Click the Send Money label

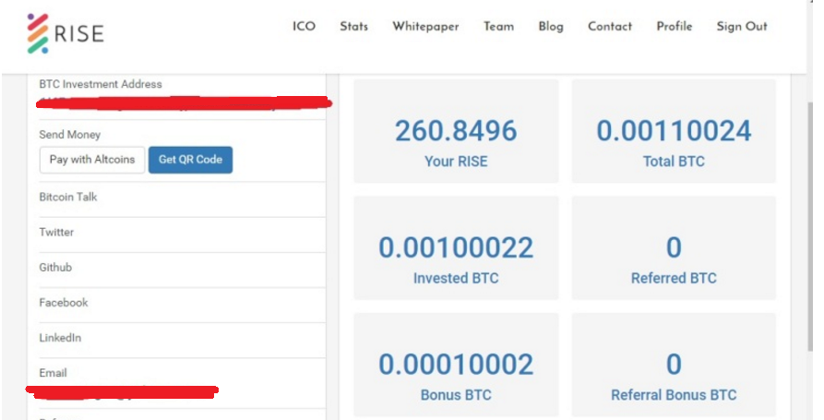pyautogui.click(x=69, y=135)
